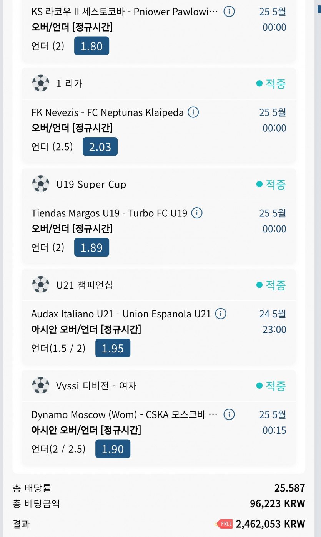Open info icon for FK Nevezis match
321x537 pixels.
point(193,112)
